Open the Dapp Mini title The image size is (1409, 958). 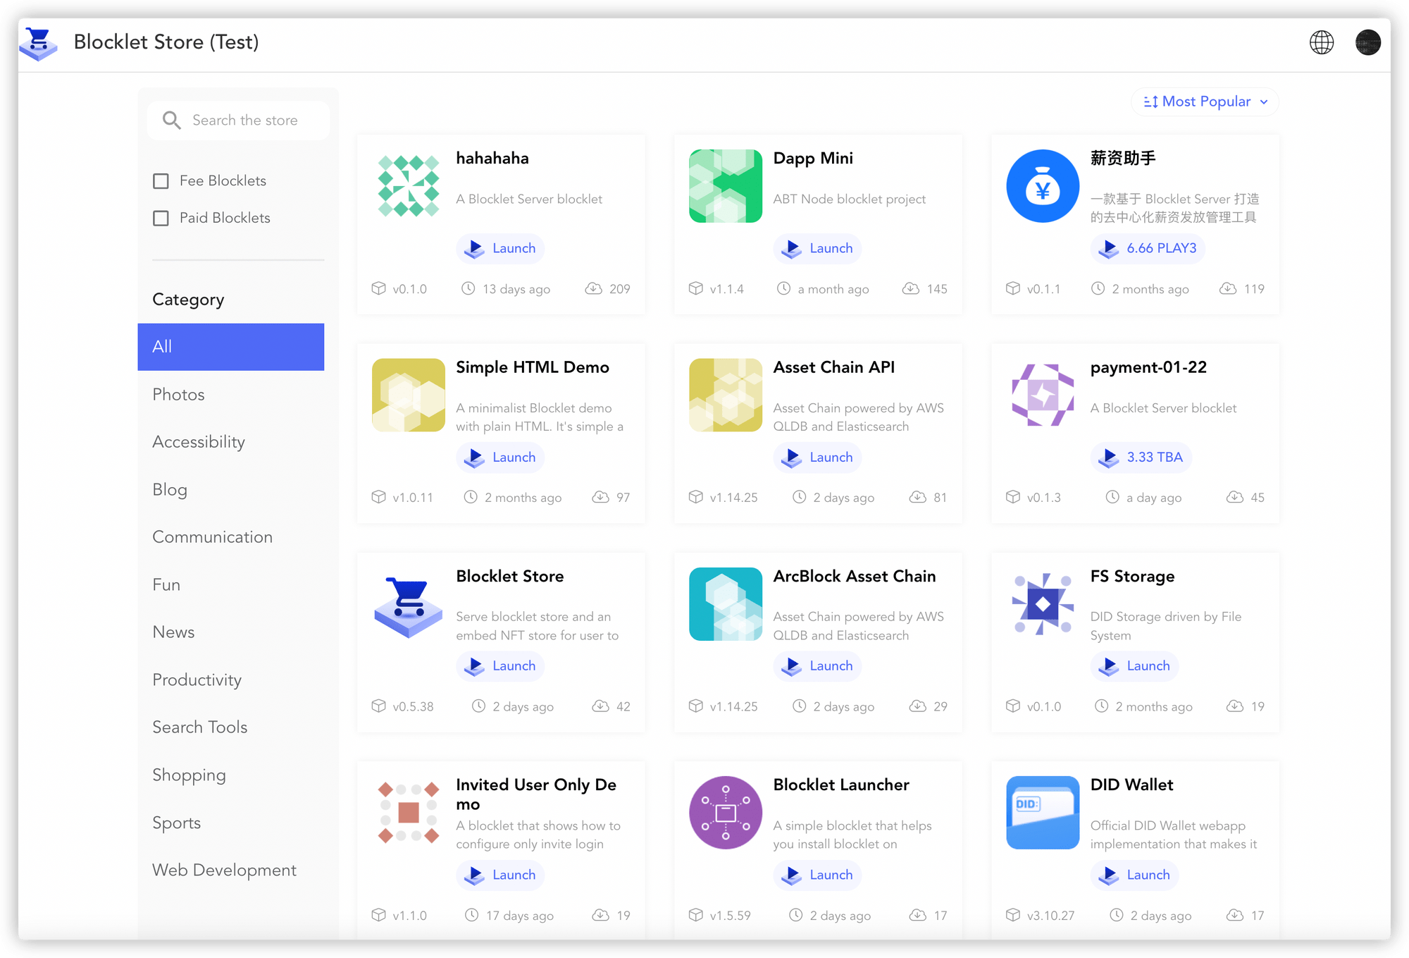pyautogui.click(x=813, y=158)
